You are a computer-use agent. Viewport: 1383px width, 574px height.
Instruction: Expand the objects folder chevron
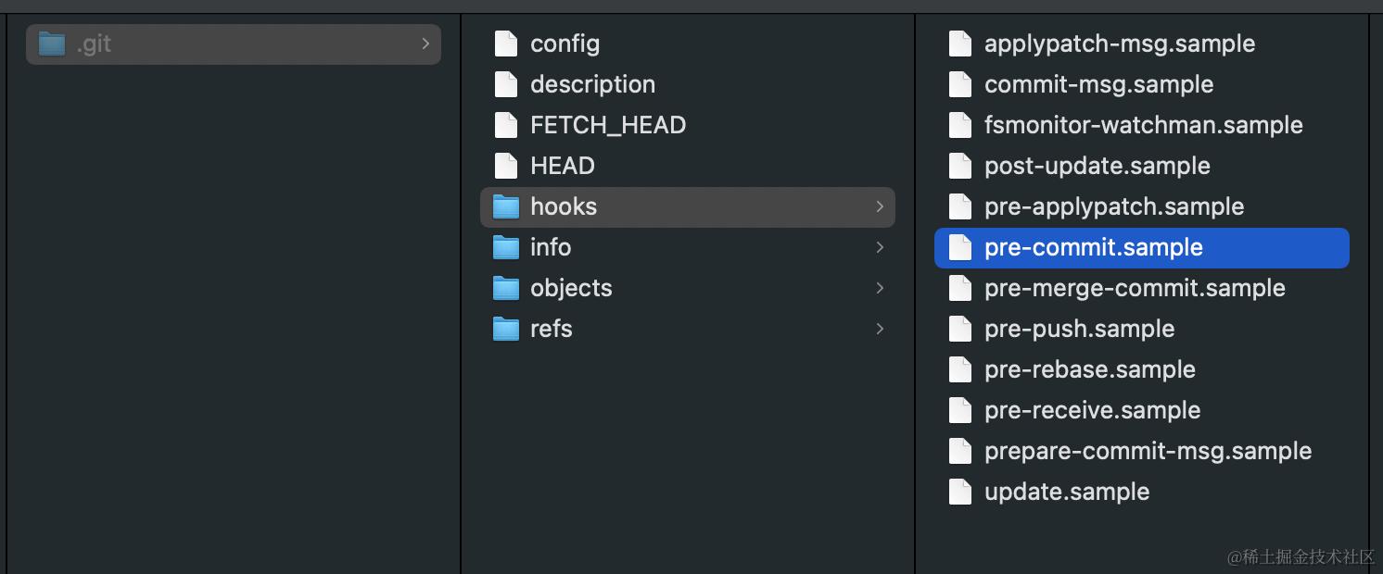[x=880, y=288]
